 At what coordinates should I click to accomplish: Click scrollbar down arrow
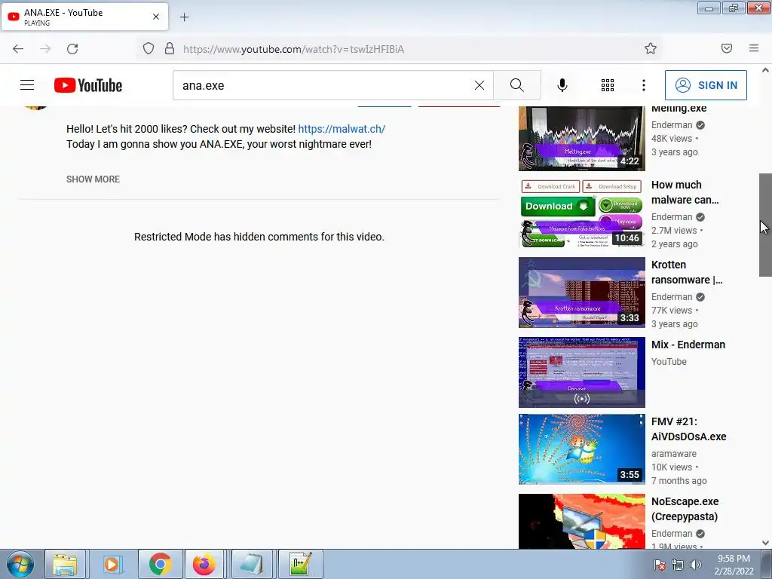click(x=765, y=543)
